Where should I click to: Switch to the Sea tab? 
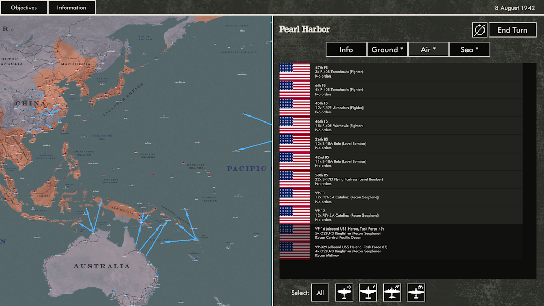pos(469,50)
